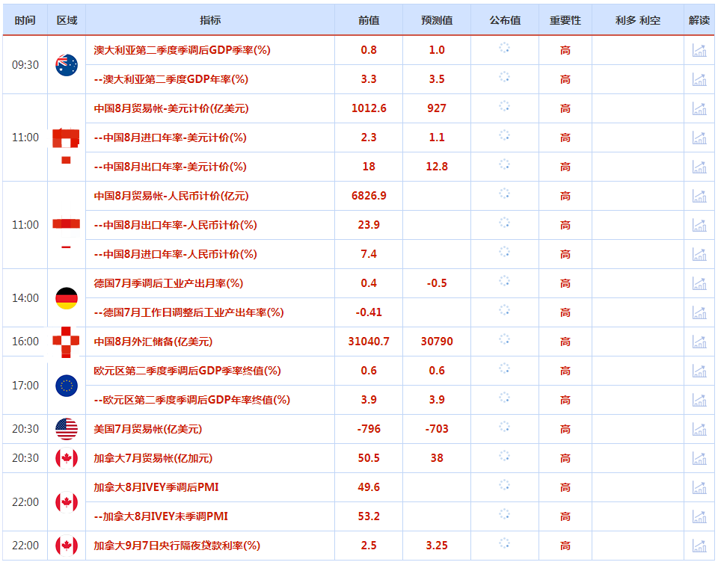Click the Canada flag beside 加拿大7月贸易帐

67,458
